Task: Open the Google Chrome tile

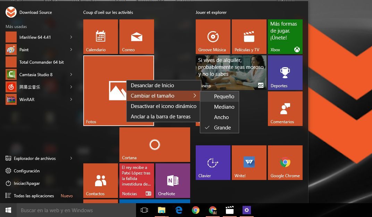Action: [285, 163]
